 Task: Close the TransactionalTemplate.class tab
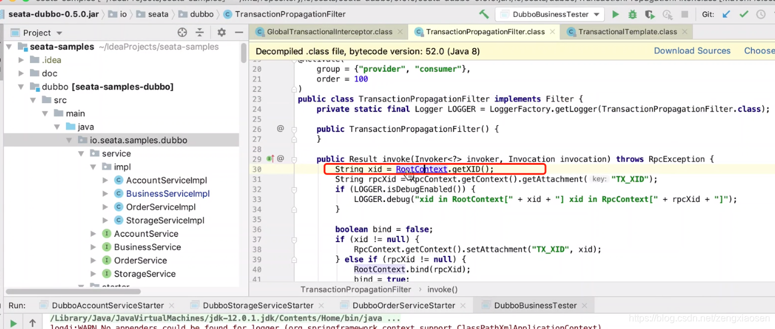[684, 32]
